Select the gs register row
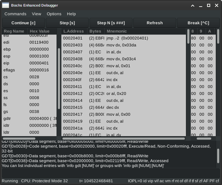The width and height of the screenshot is (222, 185). click(x=29, y=112)
